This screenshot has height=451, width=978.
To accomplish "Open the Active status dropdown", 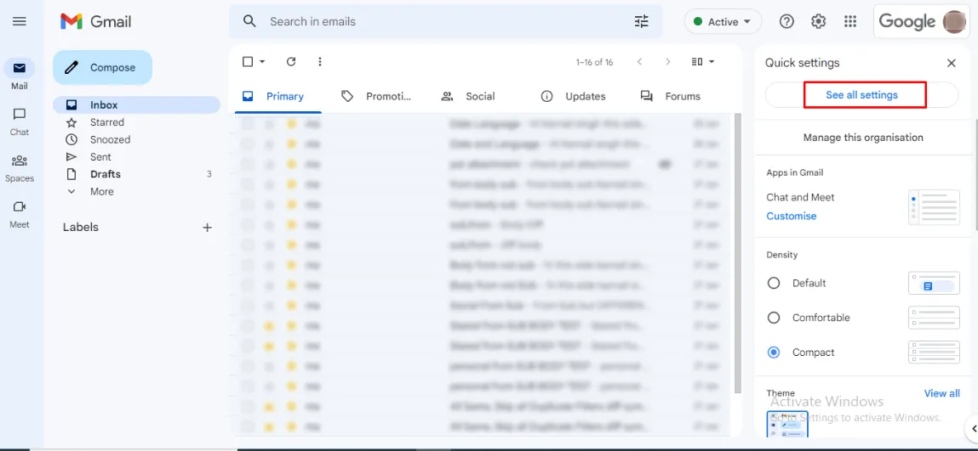I will pyautogui.click(x=723, y=21).
